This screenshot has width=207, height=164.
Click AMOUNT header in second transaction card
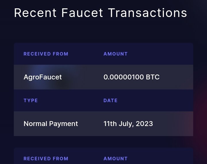116,159
